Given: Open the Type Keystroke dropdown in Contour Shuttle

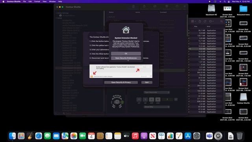Looking at the screenshot, I should point(157,92).
